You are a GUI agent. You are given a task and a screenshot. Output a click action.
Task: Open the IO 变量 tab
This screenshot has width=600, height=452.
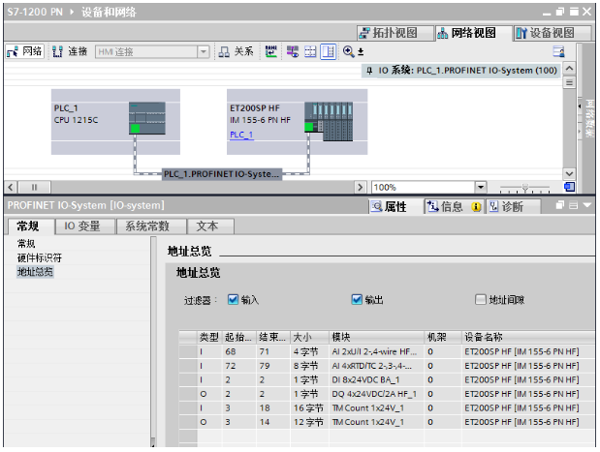(82, 226)
